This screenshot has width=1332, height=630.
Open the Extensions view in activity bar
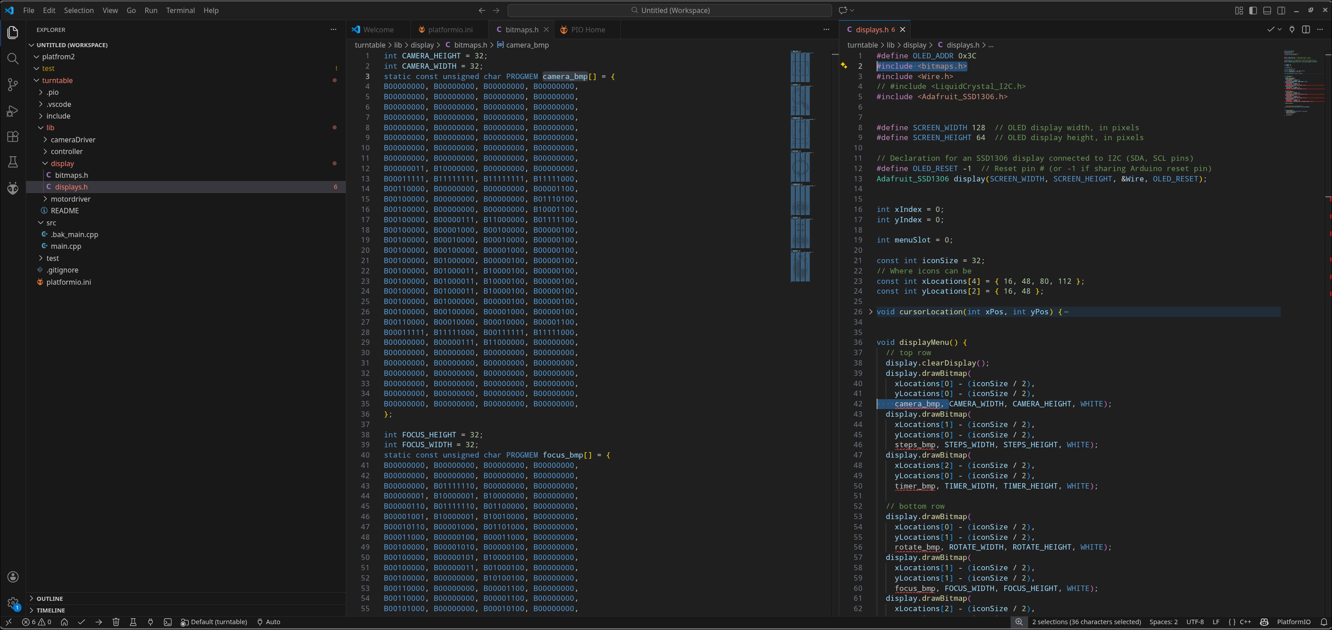pos(13,137)
